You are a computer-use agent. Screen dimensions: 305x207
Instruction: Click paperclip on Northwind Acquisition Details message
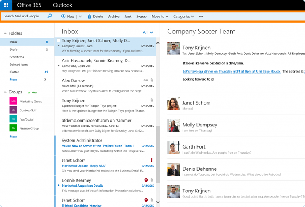pos(151,180)
